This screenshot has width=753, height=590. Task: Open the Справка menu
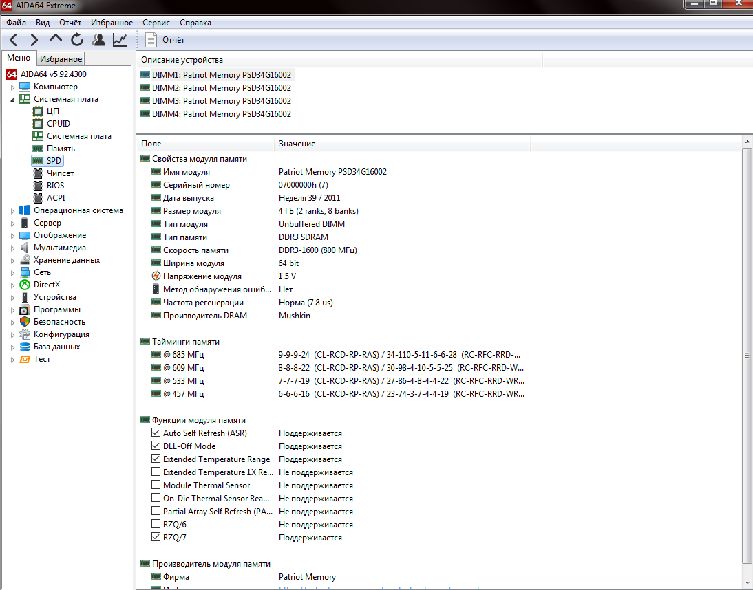(195, 23)
